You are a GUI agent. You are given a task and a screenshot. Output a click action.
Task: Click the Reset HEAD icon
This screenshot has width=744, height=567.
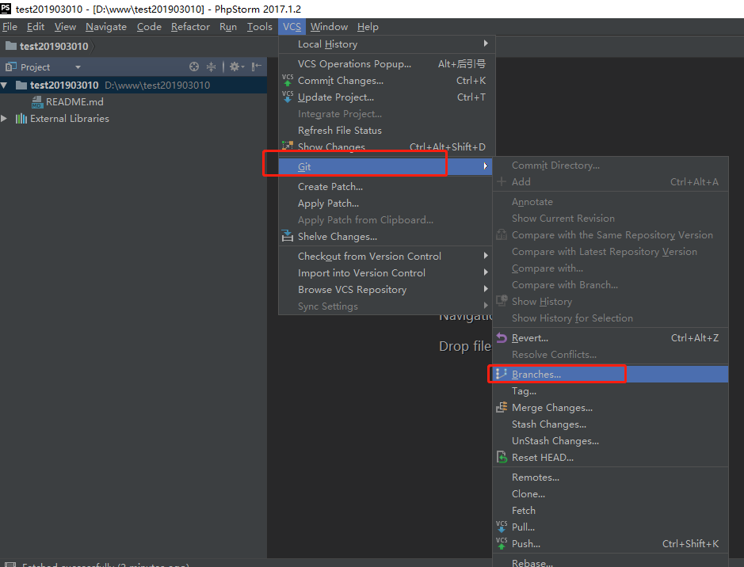[x=502, y=457]
